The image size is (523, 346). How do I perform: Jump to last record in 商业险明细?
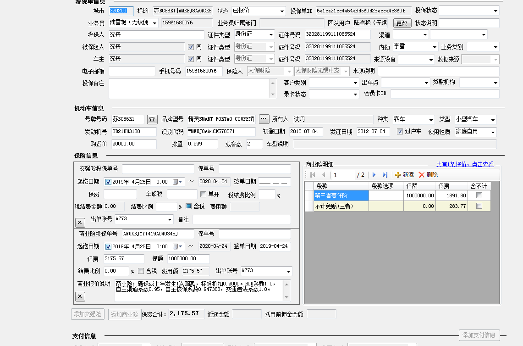pos(385,175)
